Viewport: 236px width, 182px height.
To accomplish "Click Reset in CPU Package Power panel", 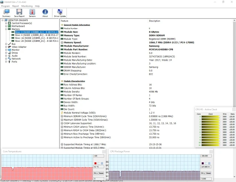I will coord(209,173).
